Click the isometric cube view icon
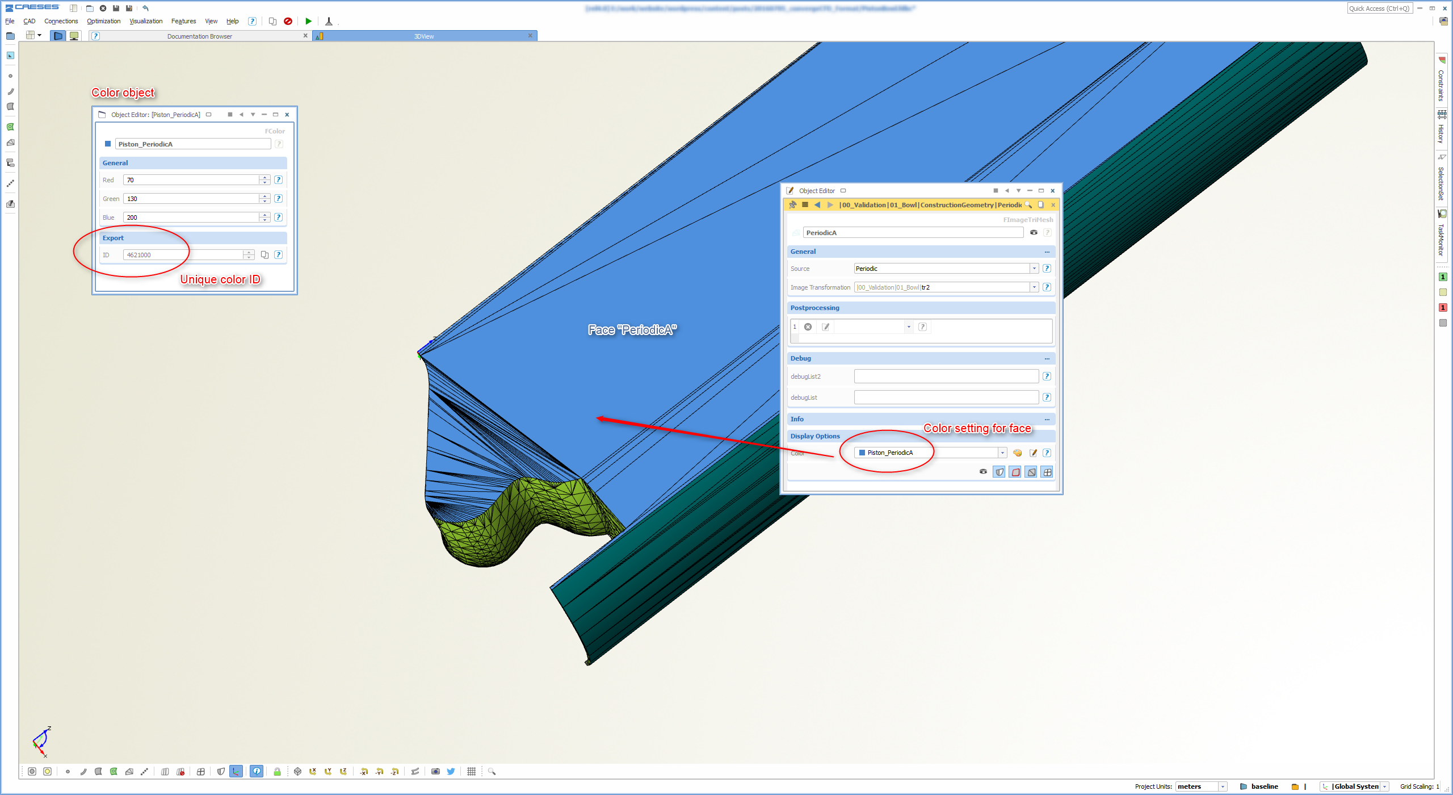 point(297,771)
